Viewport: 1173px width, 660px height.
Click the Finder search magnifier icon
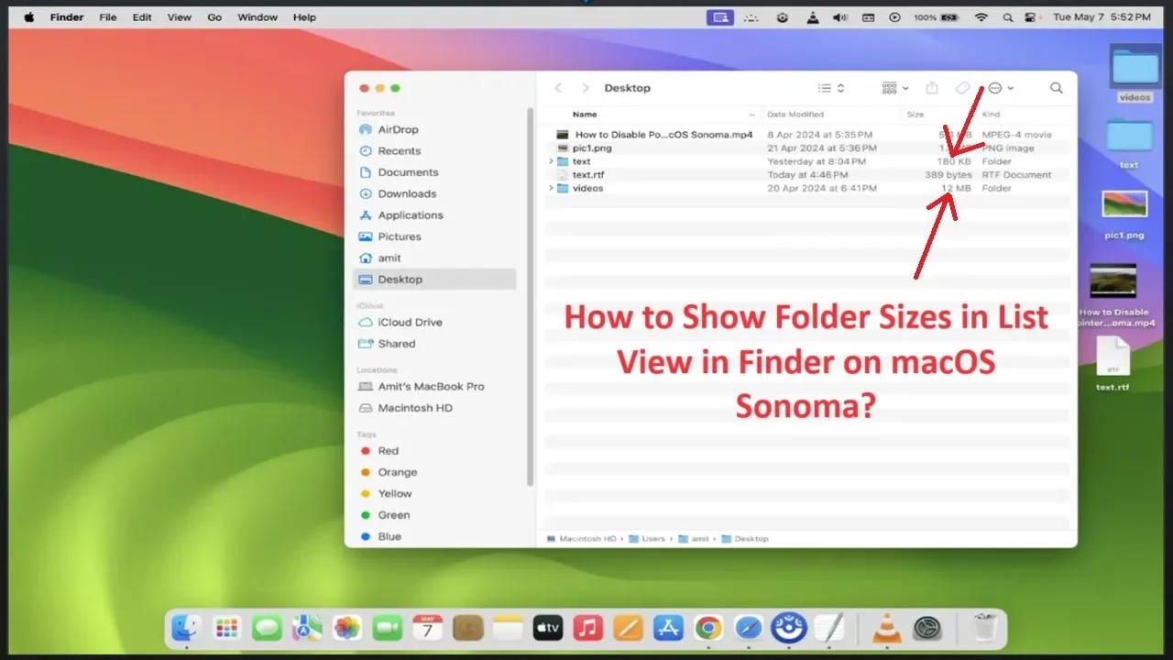coord(1056,88)
